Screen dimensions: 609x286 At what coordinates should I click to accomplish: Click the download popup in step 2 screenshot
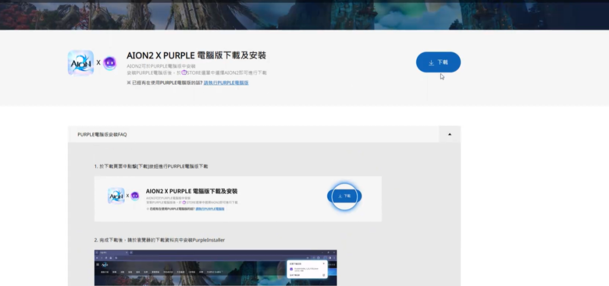(307, 268)
